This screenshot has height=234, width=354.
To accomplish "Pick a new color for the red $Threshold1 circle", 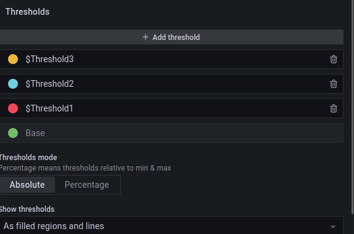I will pos(13,108).
